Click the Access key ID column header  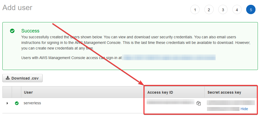point(160,92)
